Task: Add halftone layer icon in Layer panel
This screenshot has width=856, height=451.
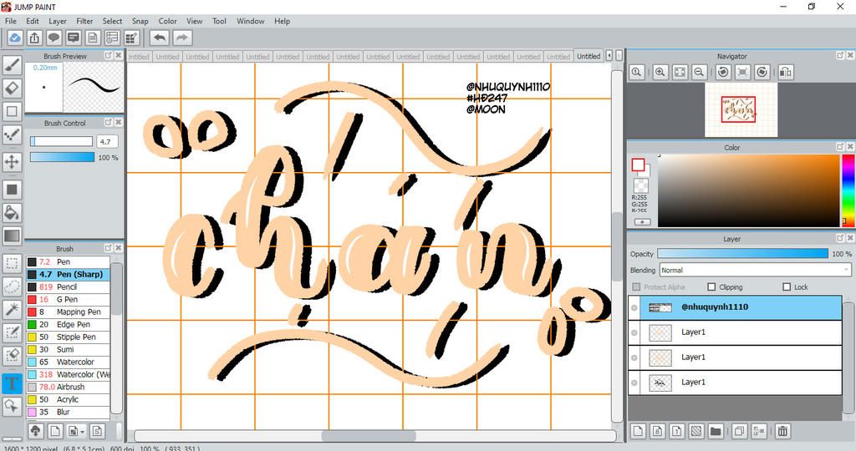Action: pyautogui.click(x=696, y=431)
